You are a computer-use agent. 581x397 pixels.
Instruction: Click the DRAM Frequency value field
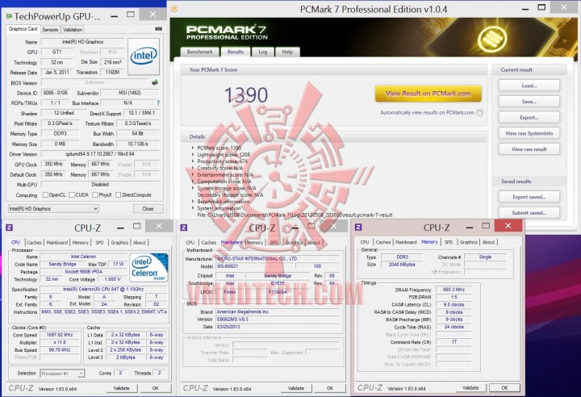454,290
